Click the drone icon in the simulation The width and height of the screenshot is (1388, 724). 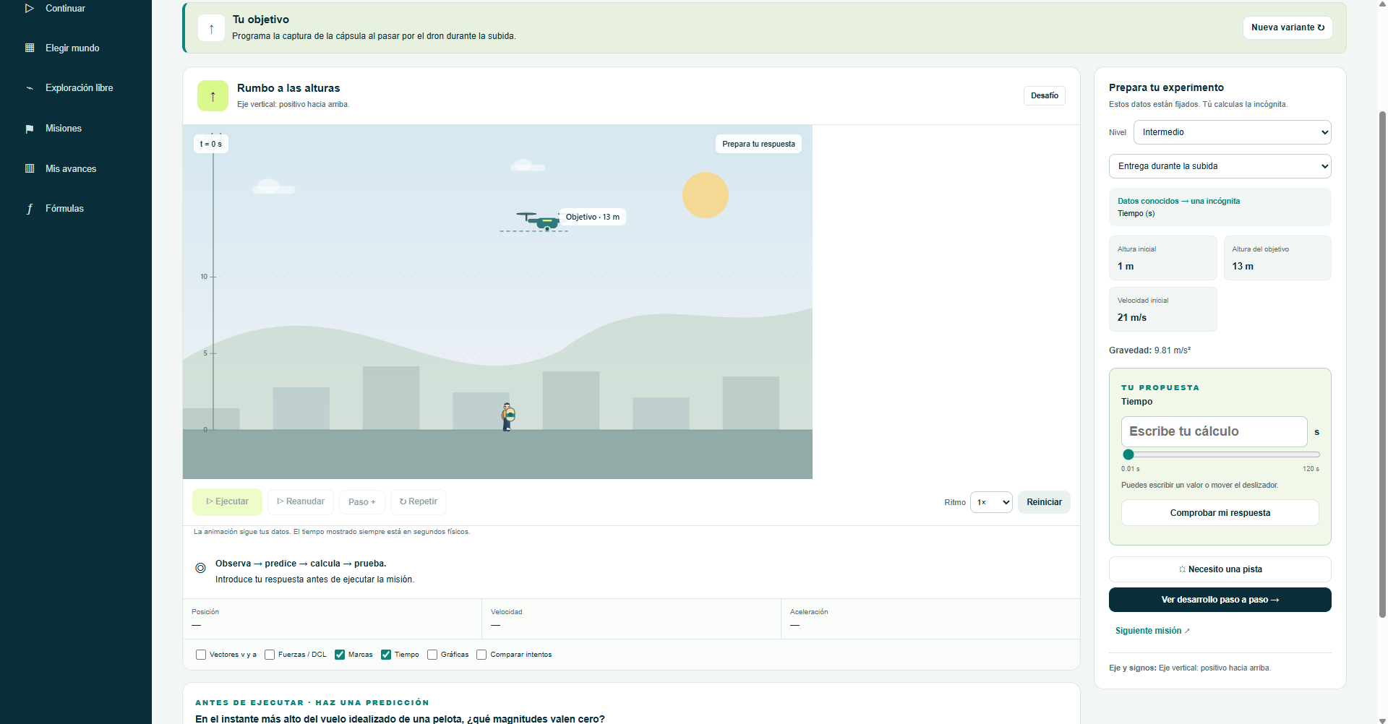click(x=539, y=220)
